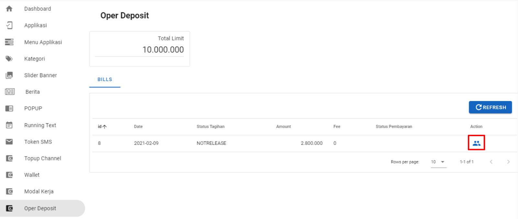Click the Kategori tag icon
518x219 pixels.
point(9,59)
